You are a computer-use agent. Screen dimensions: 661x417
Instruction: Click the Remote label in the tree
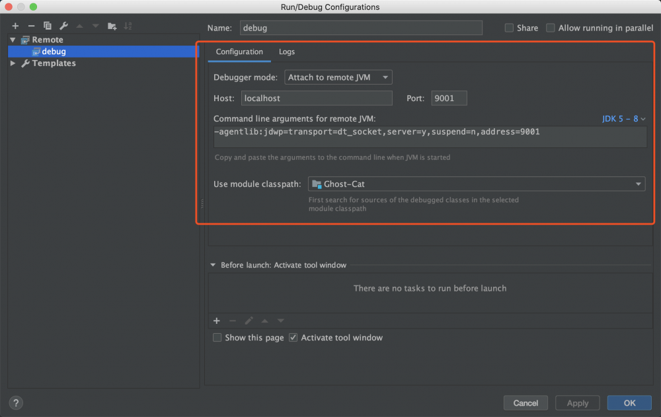[x=48, y=40]
